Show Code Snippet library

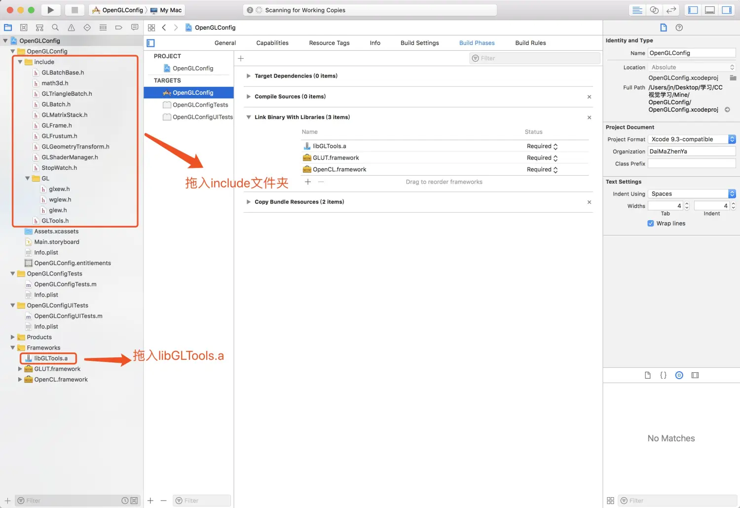[x=664, y=375]
